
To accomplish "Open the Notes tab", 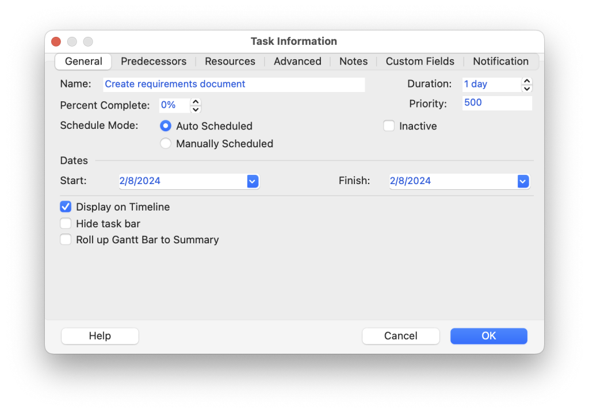I will click(x=353, y=61).
